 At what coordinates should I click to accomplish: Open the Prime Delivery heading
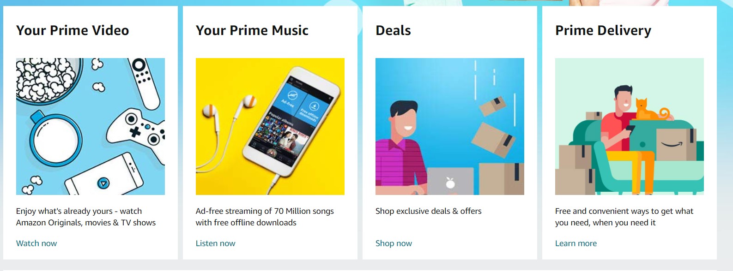[x=603, y=30]
